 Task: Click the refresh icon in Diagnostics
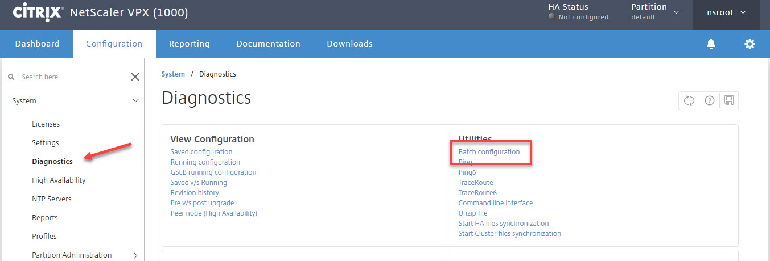[689, 100]
